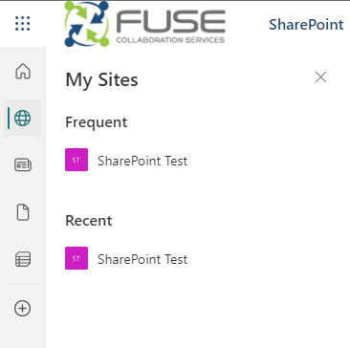Open SharePoint Test under Frequent
The image size is (350, 348).
(x=142, y=161)
